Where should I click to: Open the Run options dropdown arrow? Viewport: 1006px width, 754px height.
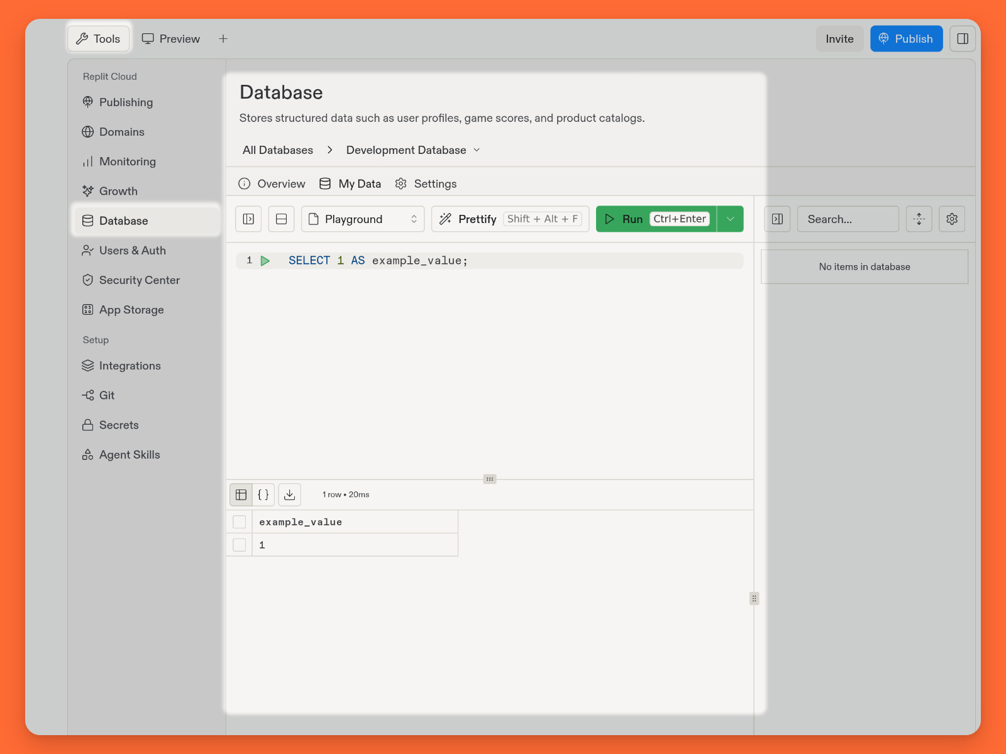pos(730,219)
